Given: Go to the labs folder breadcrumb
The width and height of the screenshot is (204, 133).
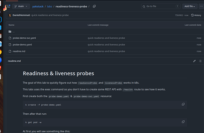Looking at the screenshot, I should click(49, 6).
